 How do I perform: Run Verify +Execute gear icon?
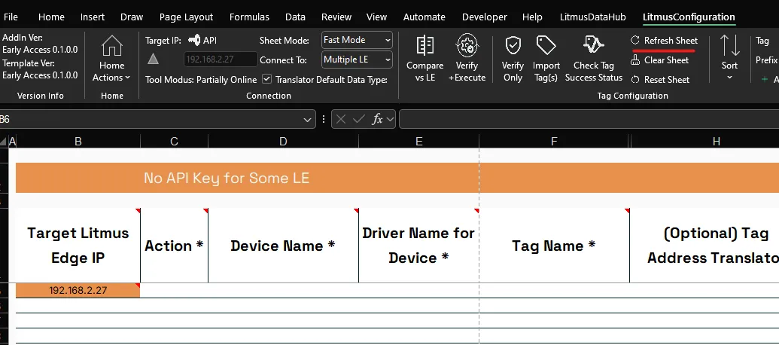pyautogui.click(x=467, y=46)
